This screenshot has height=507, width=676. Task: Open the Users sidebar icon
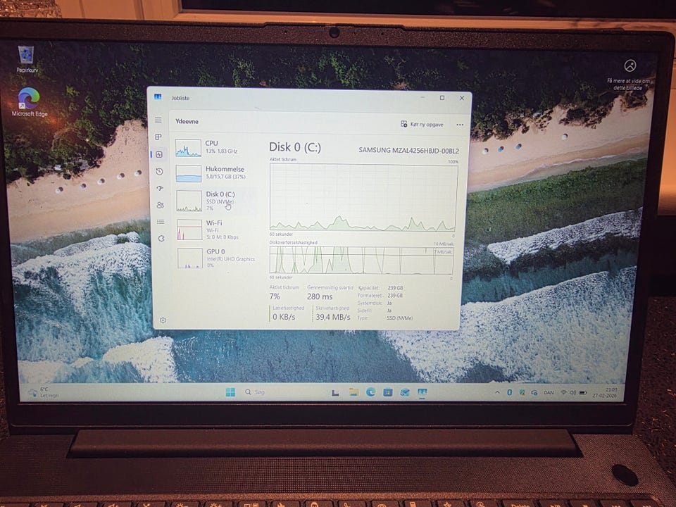coord(160,205)
